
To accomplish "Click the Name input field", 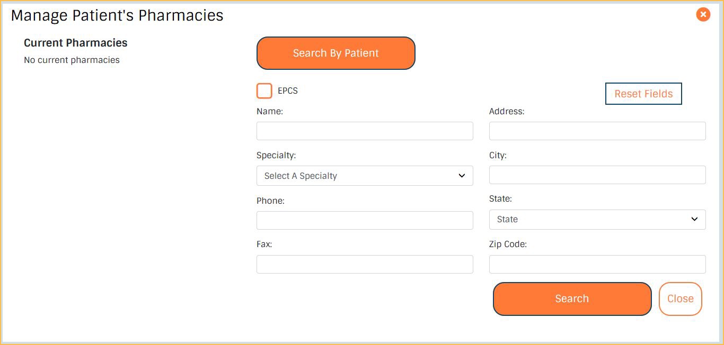I will click(x=365, y=131).
